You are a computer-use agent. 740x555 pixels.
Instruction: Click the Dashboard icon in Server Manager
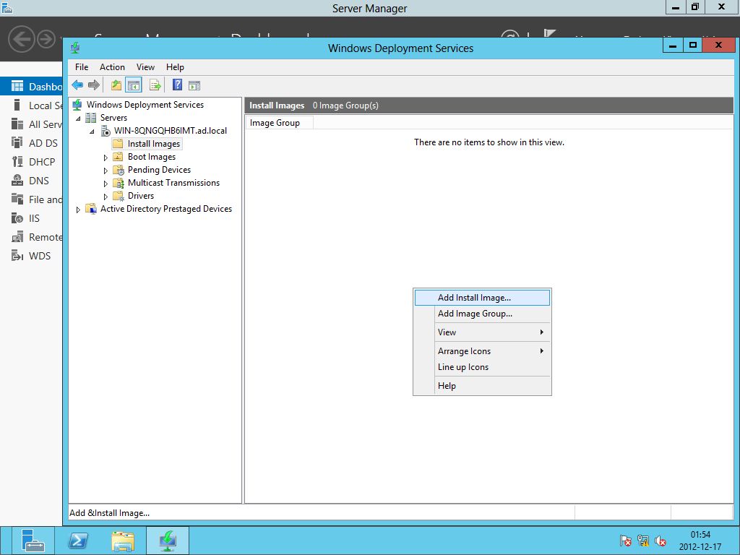click(x=17, y=86)
